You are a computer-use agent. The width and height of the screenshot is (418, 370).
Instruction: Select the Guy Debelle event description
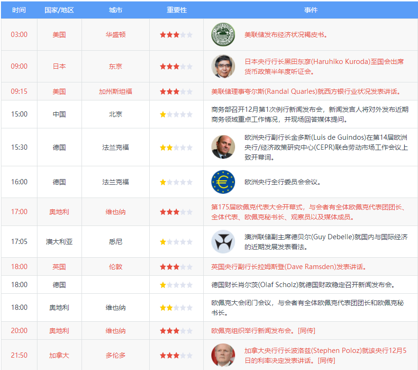(x=326, y=242)
